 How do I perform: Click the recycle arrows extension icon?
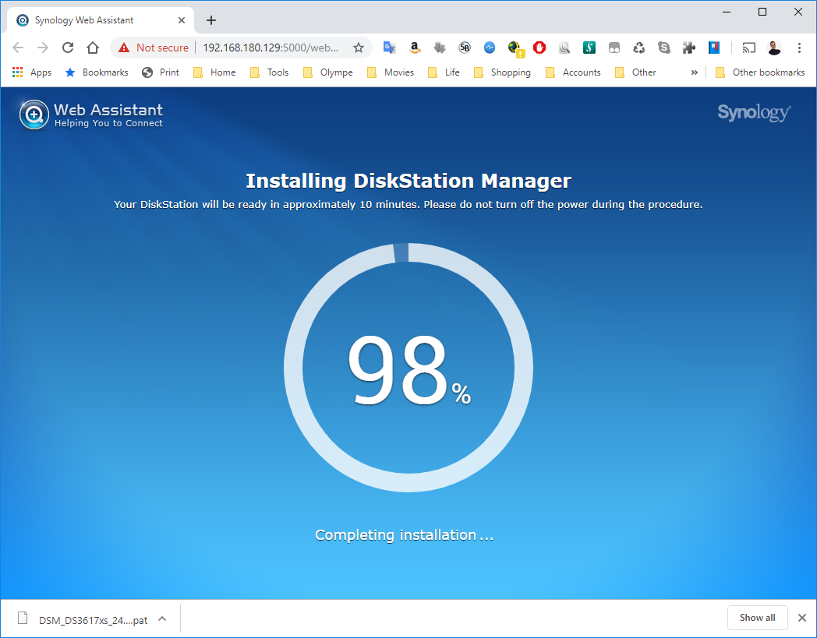(638, 48)
